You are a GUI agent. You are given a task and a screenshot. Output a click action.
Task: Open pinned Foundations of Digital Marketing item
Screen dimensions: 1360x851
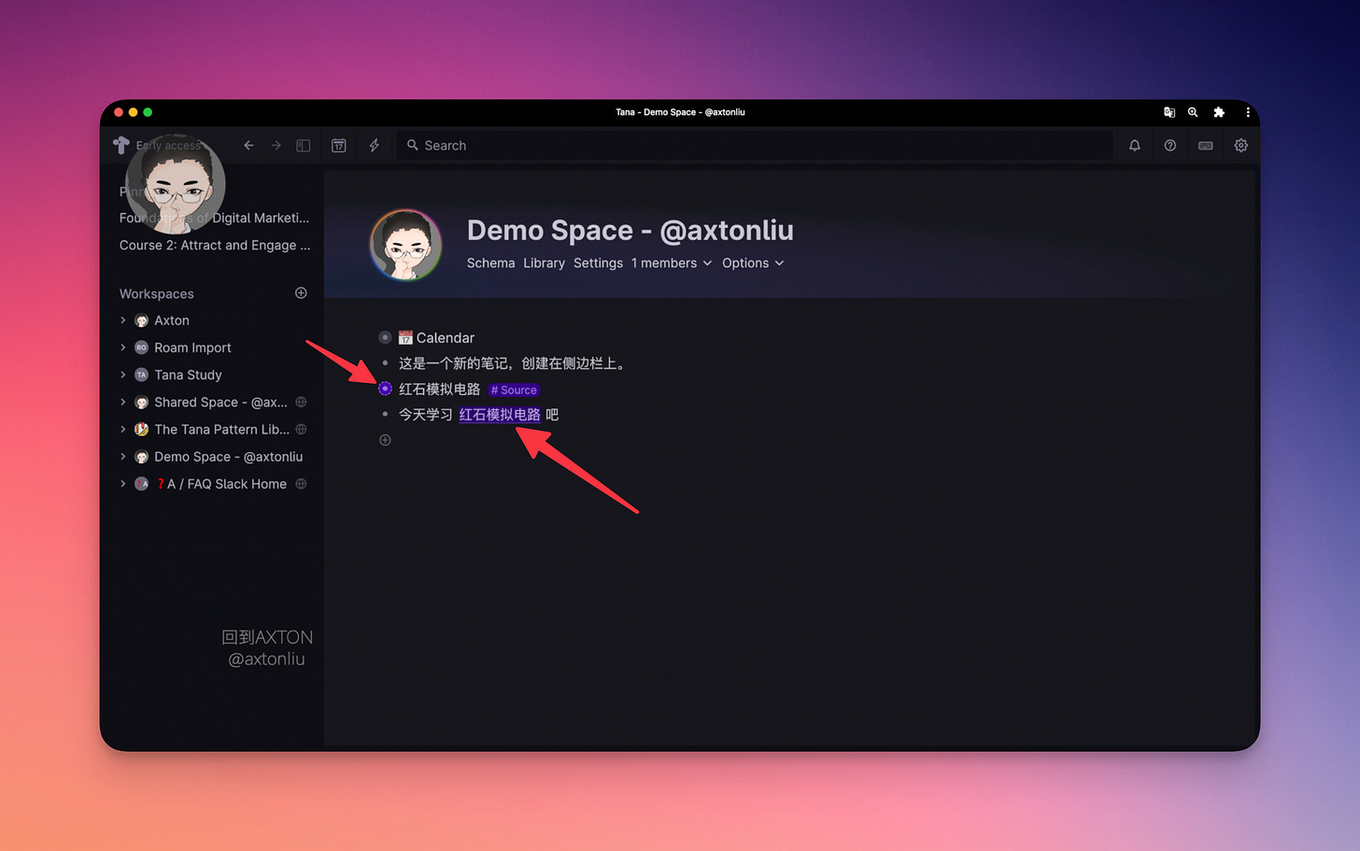(214, 218)
